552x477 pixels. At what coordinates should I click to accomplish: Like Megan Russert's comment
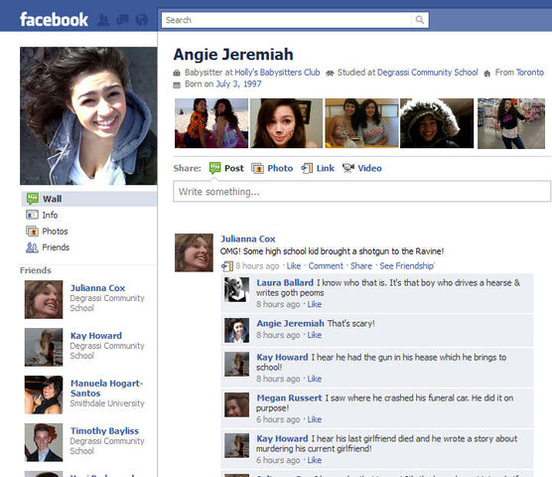315,419
